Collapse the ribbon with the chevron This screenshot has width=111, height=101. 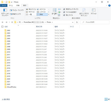pos(106,6)
